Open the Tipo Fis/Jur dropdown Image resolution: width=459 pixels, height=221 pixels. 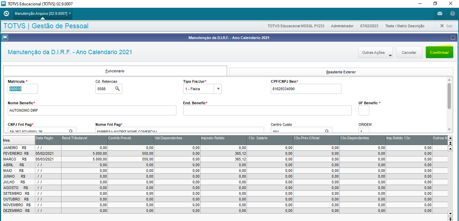pos(218,89)
